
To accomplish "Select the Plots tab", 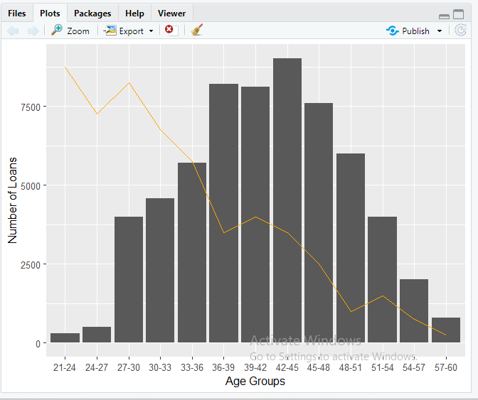I will pyautogui.click(x=50, y=13).
